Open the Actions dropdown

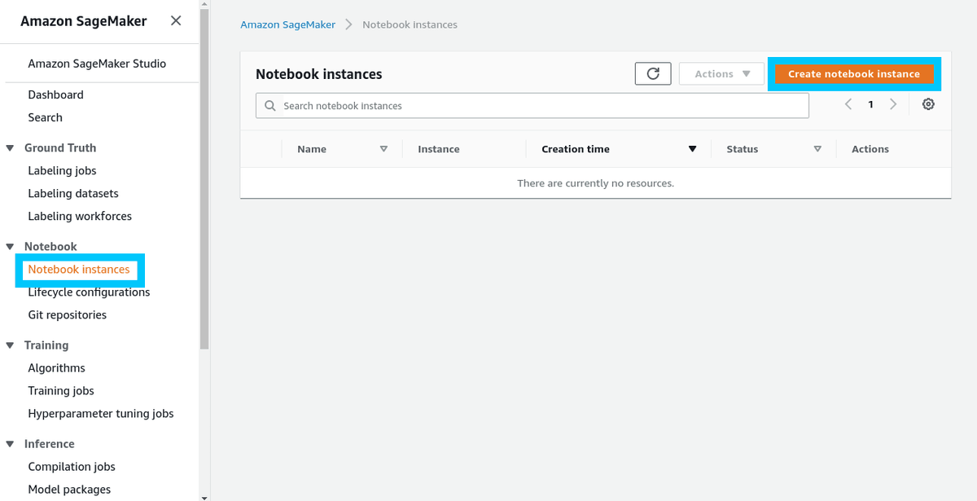pyautogui.click(x=721, y=73)
